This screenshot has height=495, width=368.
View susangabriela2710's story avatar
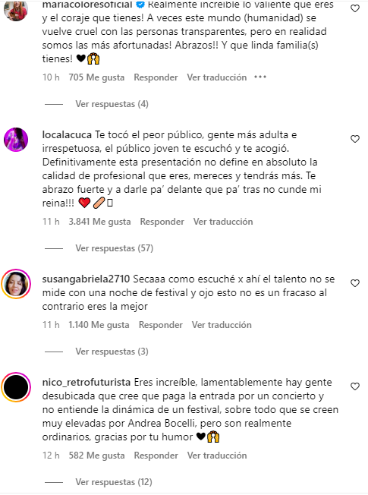[x=16, y=284]
